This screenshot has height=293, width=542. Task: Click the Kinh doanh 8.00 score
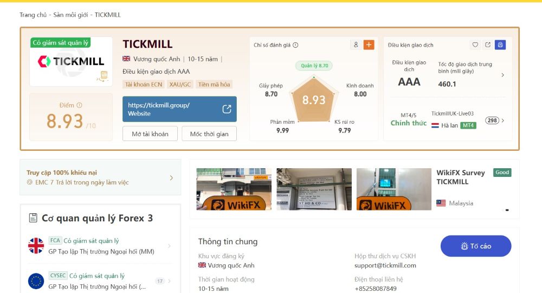click(360, 90)
